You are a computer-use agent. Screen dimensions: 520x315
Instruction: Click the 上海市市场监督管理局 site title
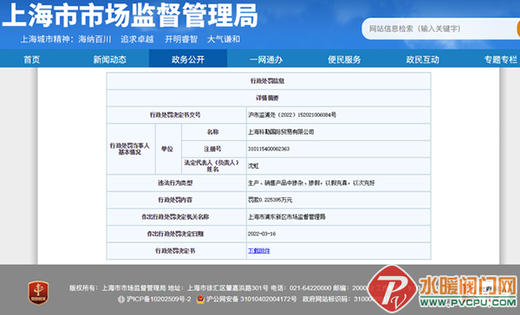130,16
